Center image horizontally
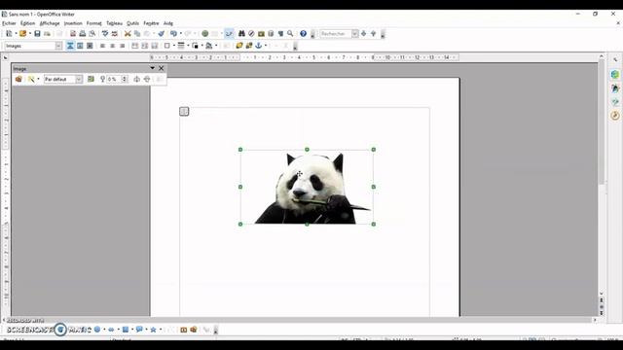Viewport: 623px width, 350px height. [113, 46]
